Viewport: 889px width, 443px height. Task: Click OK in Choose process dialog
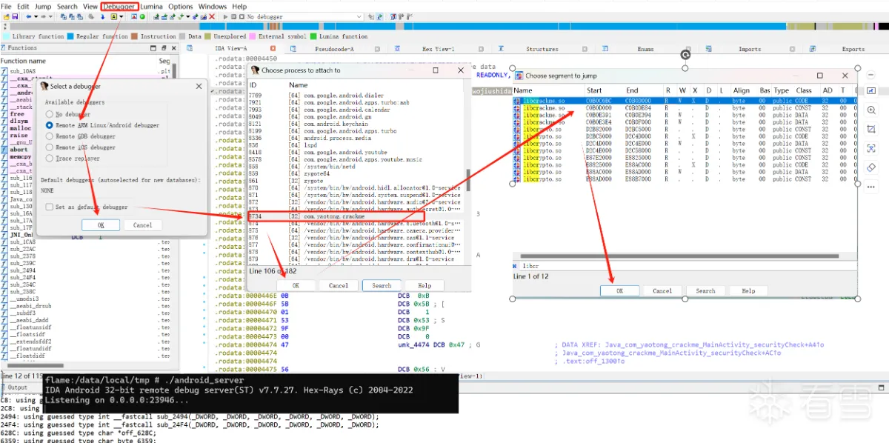tap(296, 285)
